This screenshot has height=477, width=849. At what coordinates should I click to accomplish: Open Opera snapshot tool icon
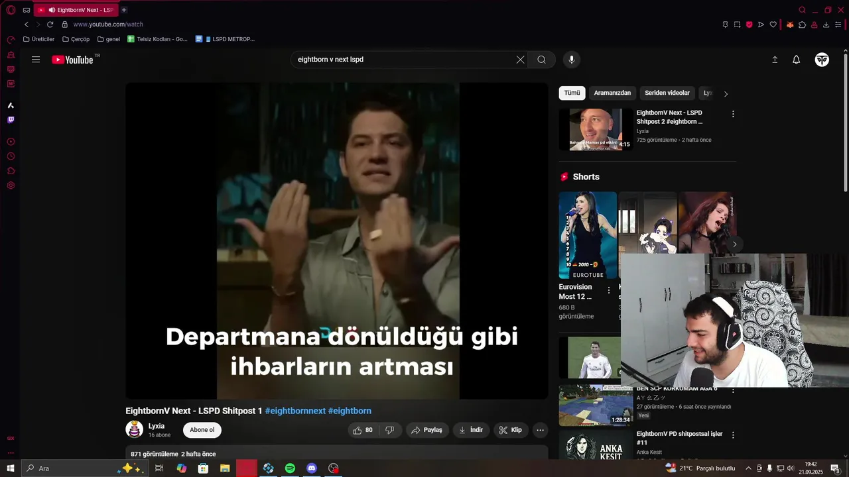tap(737, 25)
